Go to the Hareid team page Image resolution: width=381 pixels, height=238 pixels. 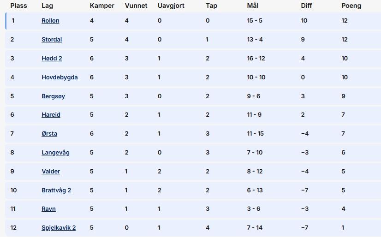(x=51, y=115)
